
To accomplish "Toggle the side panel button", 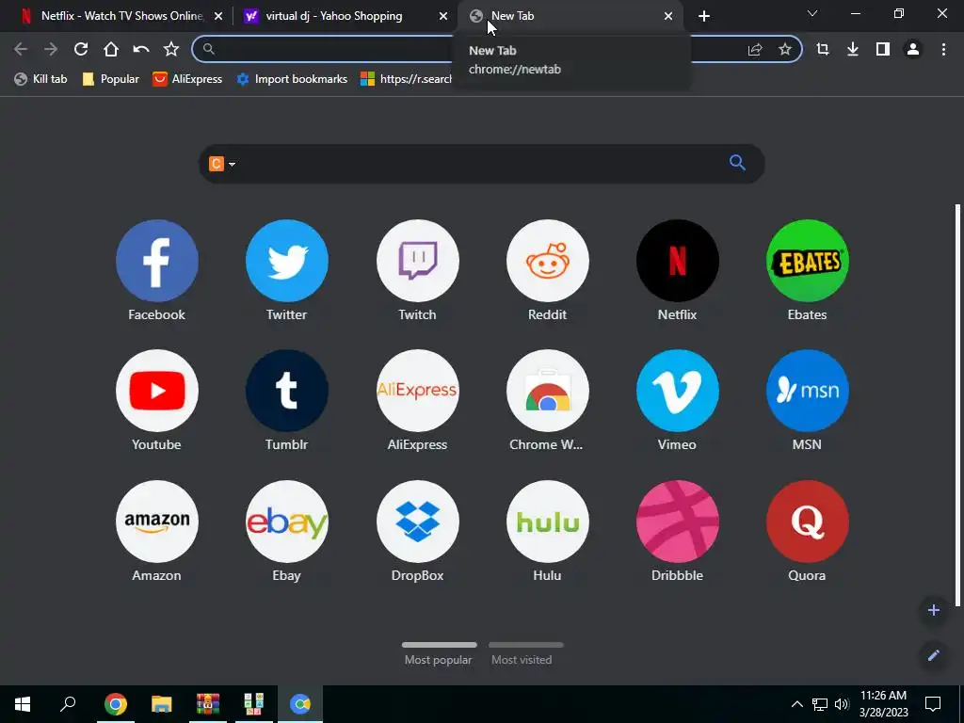I will pyautogui.click(x=883, y=49).
